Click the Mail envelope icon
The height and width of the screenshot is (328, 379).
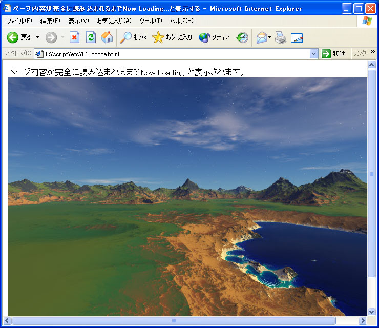point(262,37)
